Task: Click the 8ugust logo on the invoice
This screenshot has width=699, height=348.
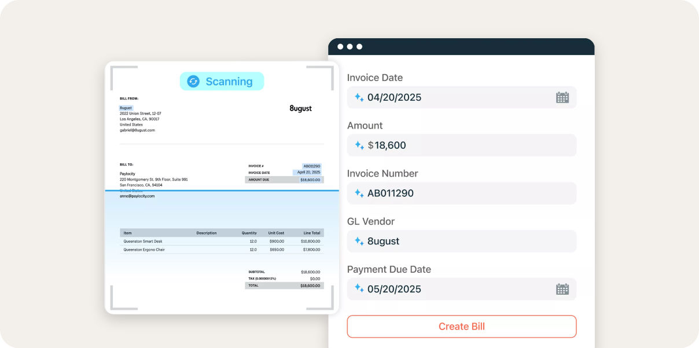Action: (300, 108)
